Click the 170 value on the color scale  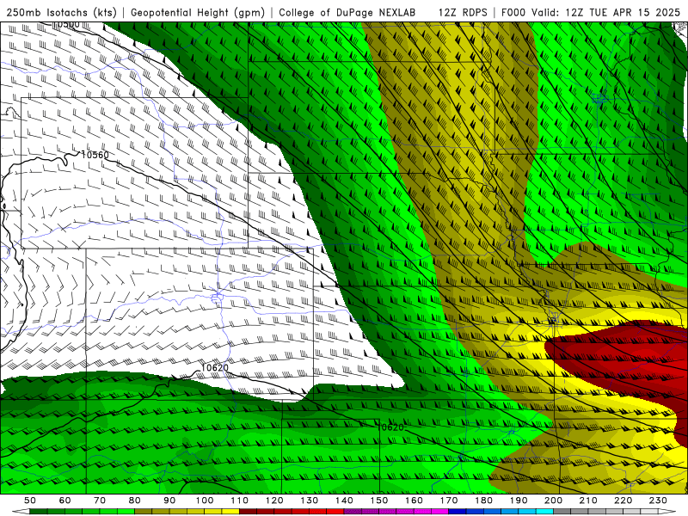click(x=449, y=501)
